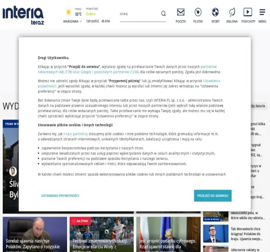Open the Sport soccer ball icon

pos(215,12)
